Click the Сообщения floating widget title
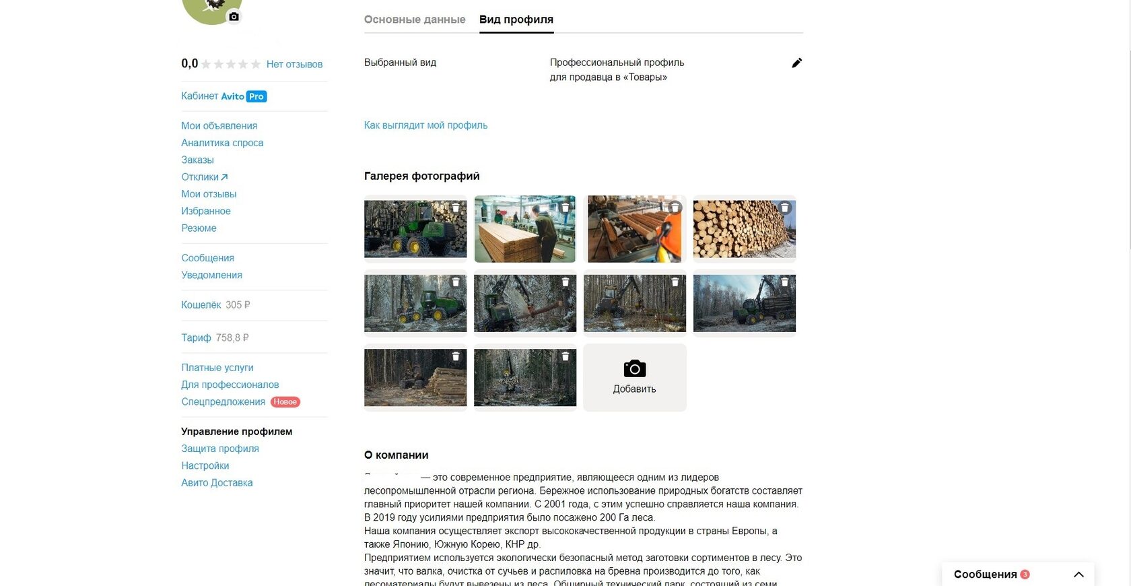 coord(985,575)
